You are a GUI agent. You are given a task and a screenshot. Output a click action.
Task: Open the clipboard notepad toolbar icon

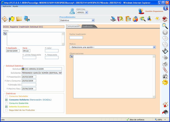click(5, 19)
